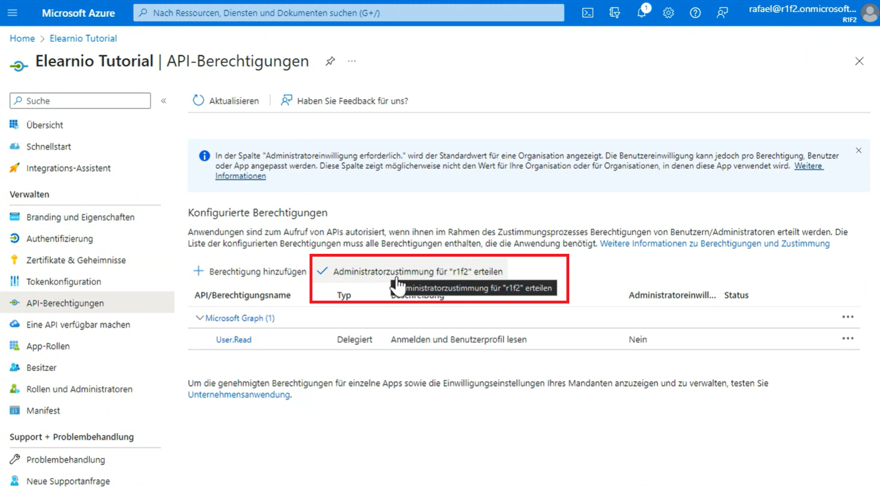Open Eine API verfügbar machen
Viewport: 880px width, 492px height.
pos(78,325)
